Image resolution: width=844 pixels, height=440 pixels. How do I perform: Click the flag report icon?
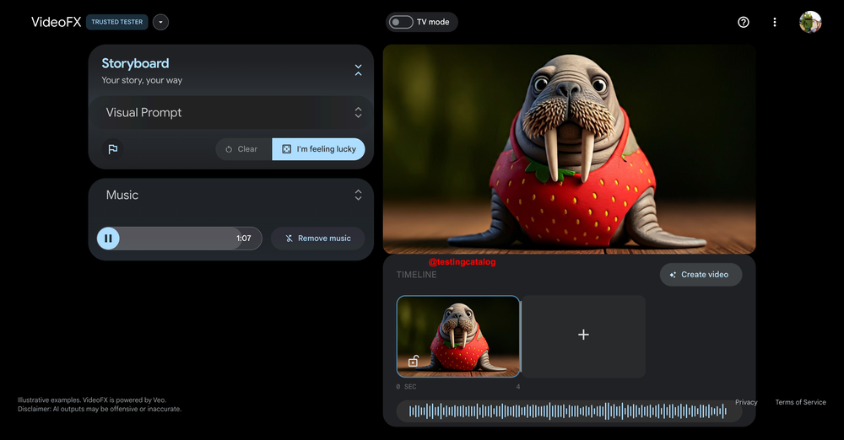click(x=112, y=149)
